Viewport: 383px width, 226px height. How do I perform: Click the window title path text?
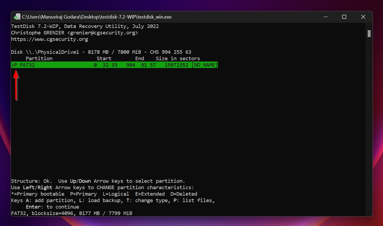click(97, 17)
